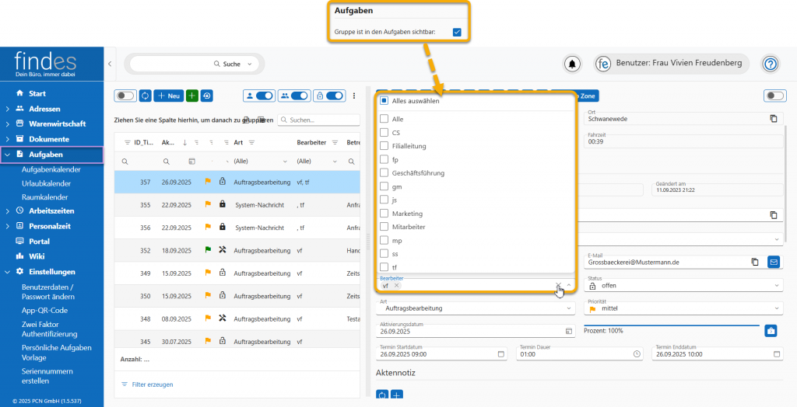Expand the Art dropdown 'Auftragsbearbeitung'
This screenshot has width=797, height=407.
click(475, 308)
